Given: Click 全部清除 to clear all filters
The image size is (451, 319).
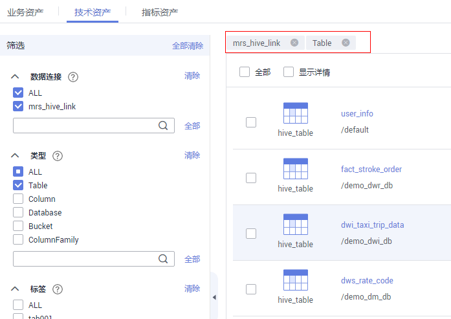Looking at the screenshot, I should (187, 46).
